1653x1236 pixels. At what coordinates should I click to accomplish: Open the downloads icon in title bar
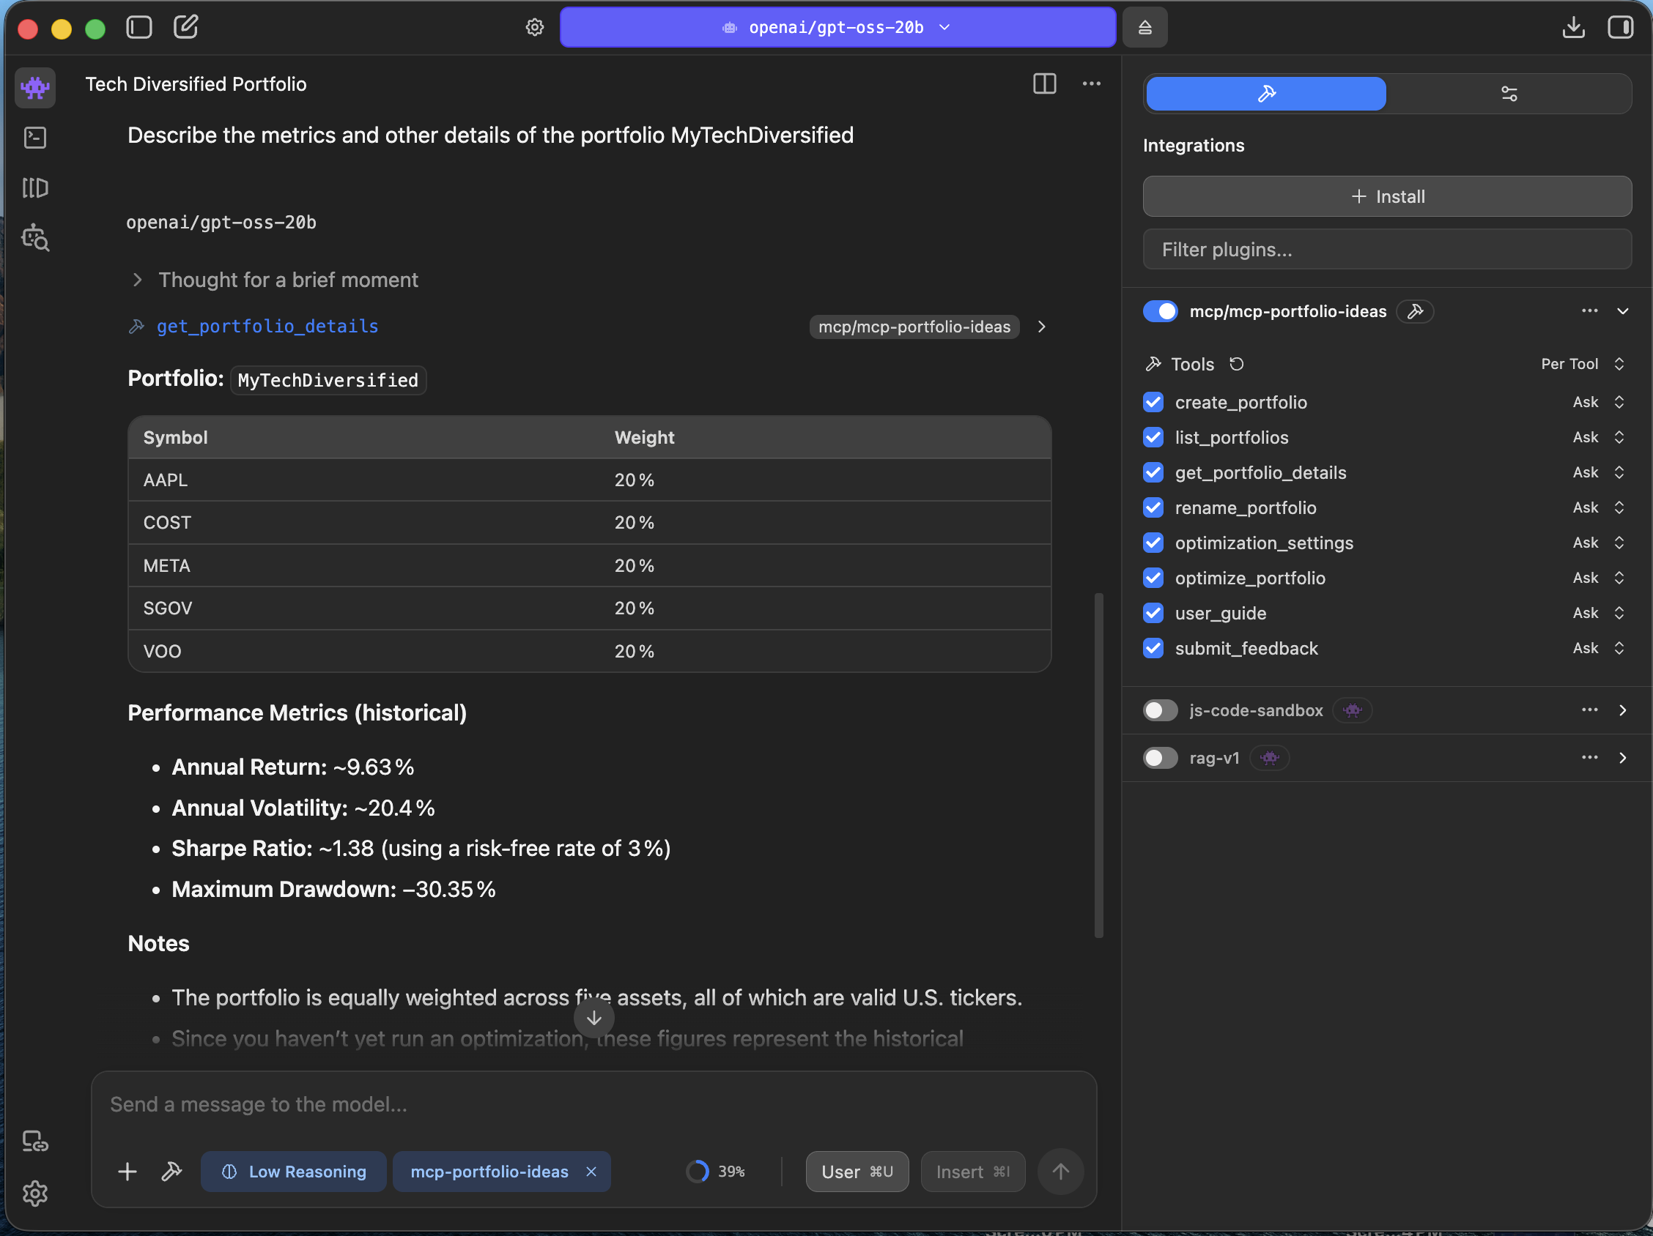click(x=1573, y=28)
